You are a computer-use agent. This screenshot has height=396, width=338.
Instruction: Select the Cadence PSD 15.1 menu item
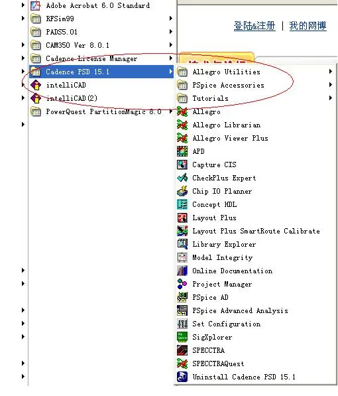pos(101,72)
